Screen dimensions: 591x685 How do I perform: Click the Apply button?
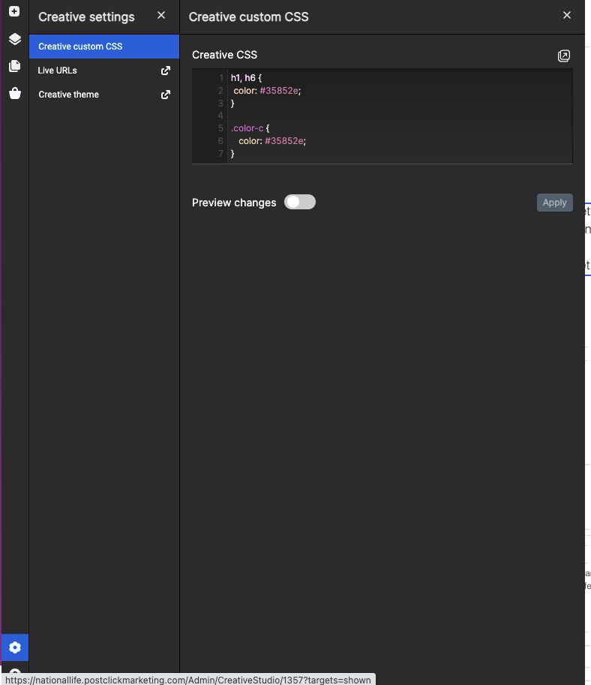(555, 203)
